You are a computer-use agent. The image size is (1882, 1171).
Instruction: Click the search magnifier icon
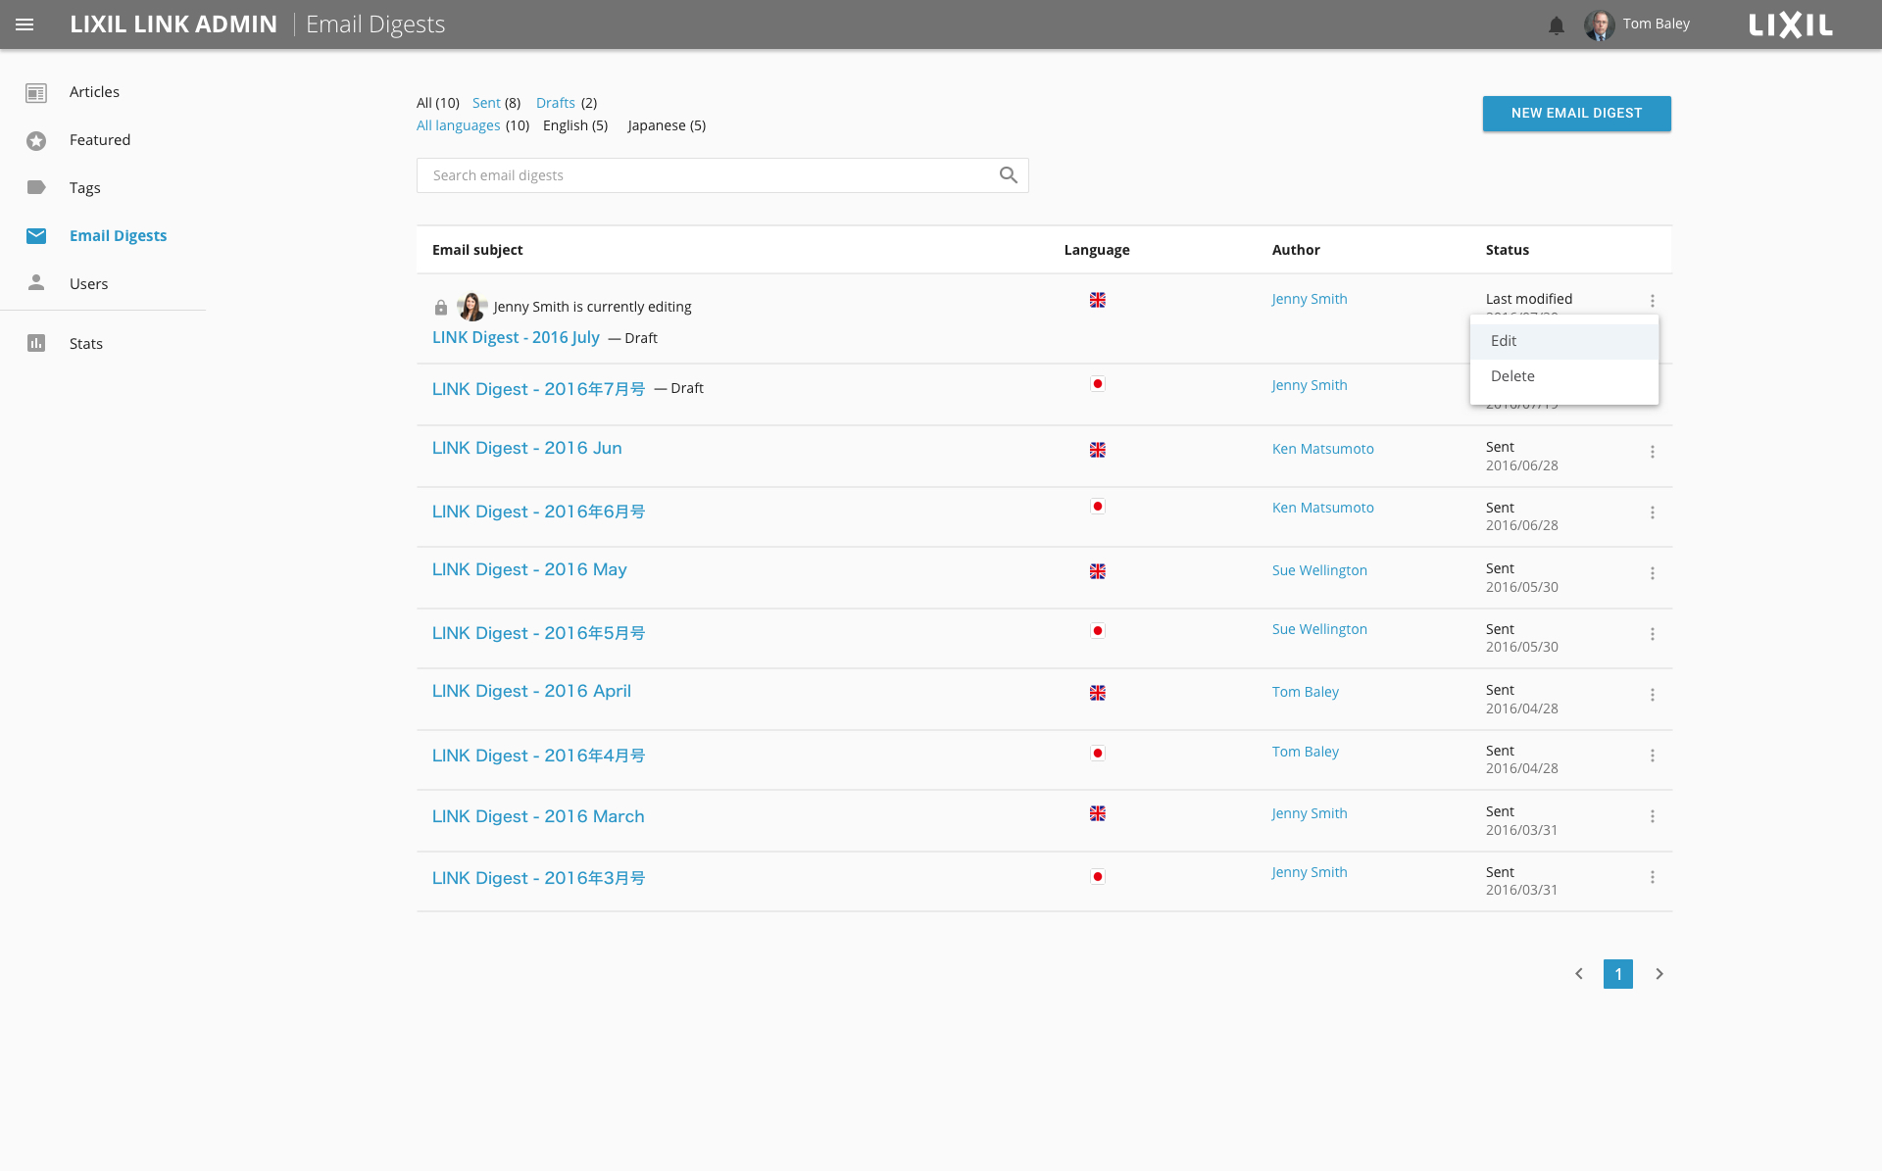click(x=1009, y=175)
